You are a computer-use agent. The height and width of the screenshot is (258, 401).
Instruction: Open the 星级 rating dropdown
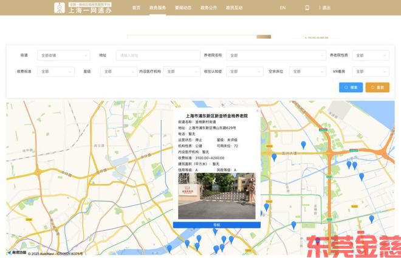[x=118, y=72]
